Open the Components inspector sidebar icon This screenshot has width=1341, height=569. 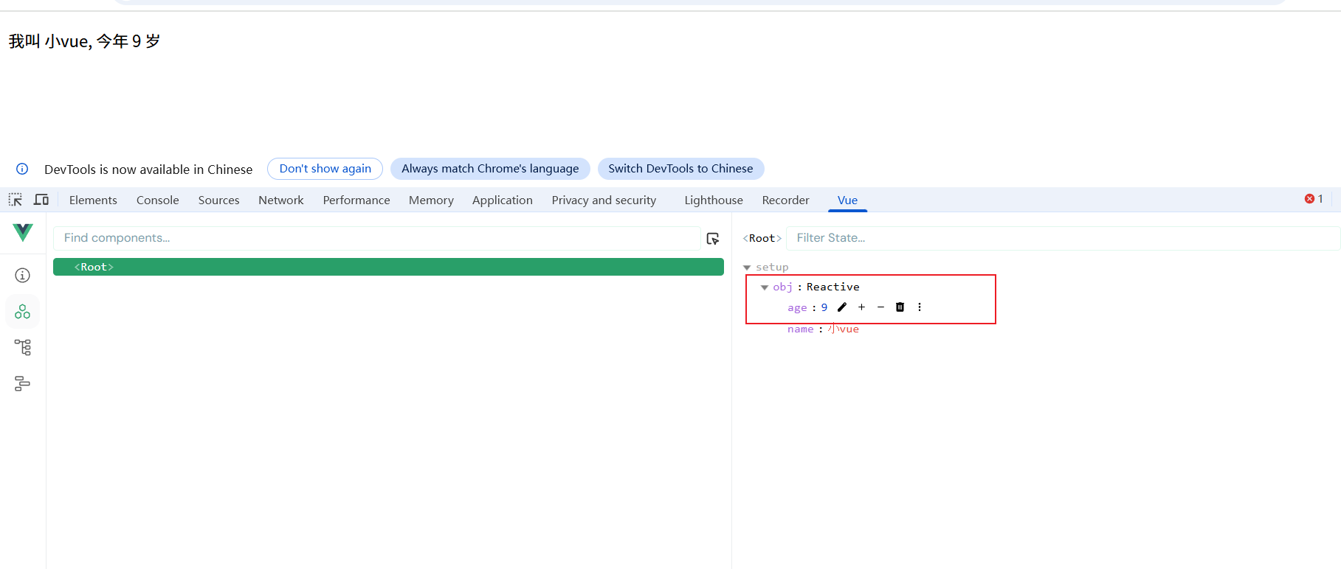(x=23, y=311)
